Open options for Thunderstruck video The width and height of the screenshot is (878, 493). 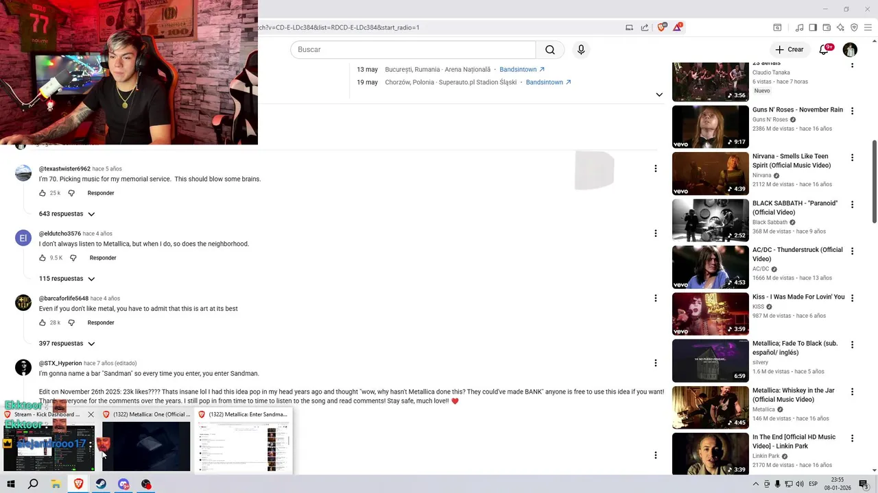pos(852,251)
